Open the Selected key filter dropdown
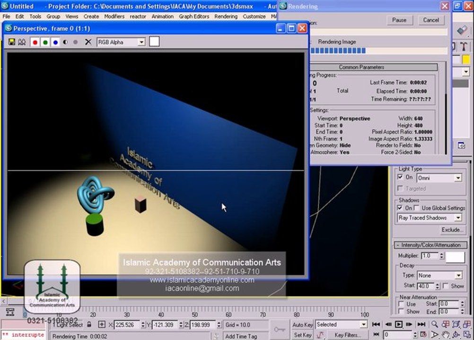This screenshot has width=474, height=340. [364, 324]
